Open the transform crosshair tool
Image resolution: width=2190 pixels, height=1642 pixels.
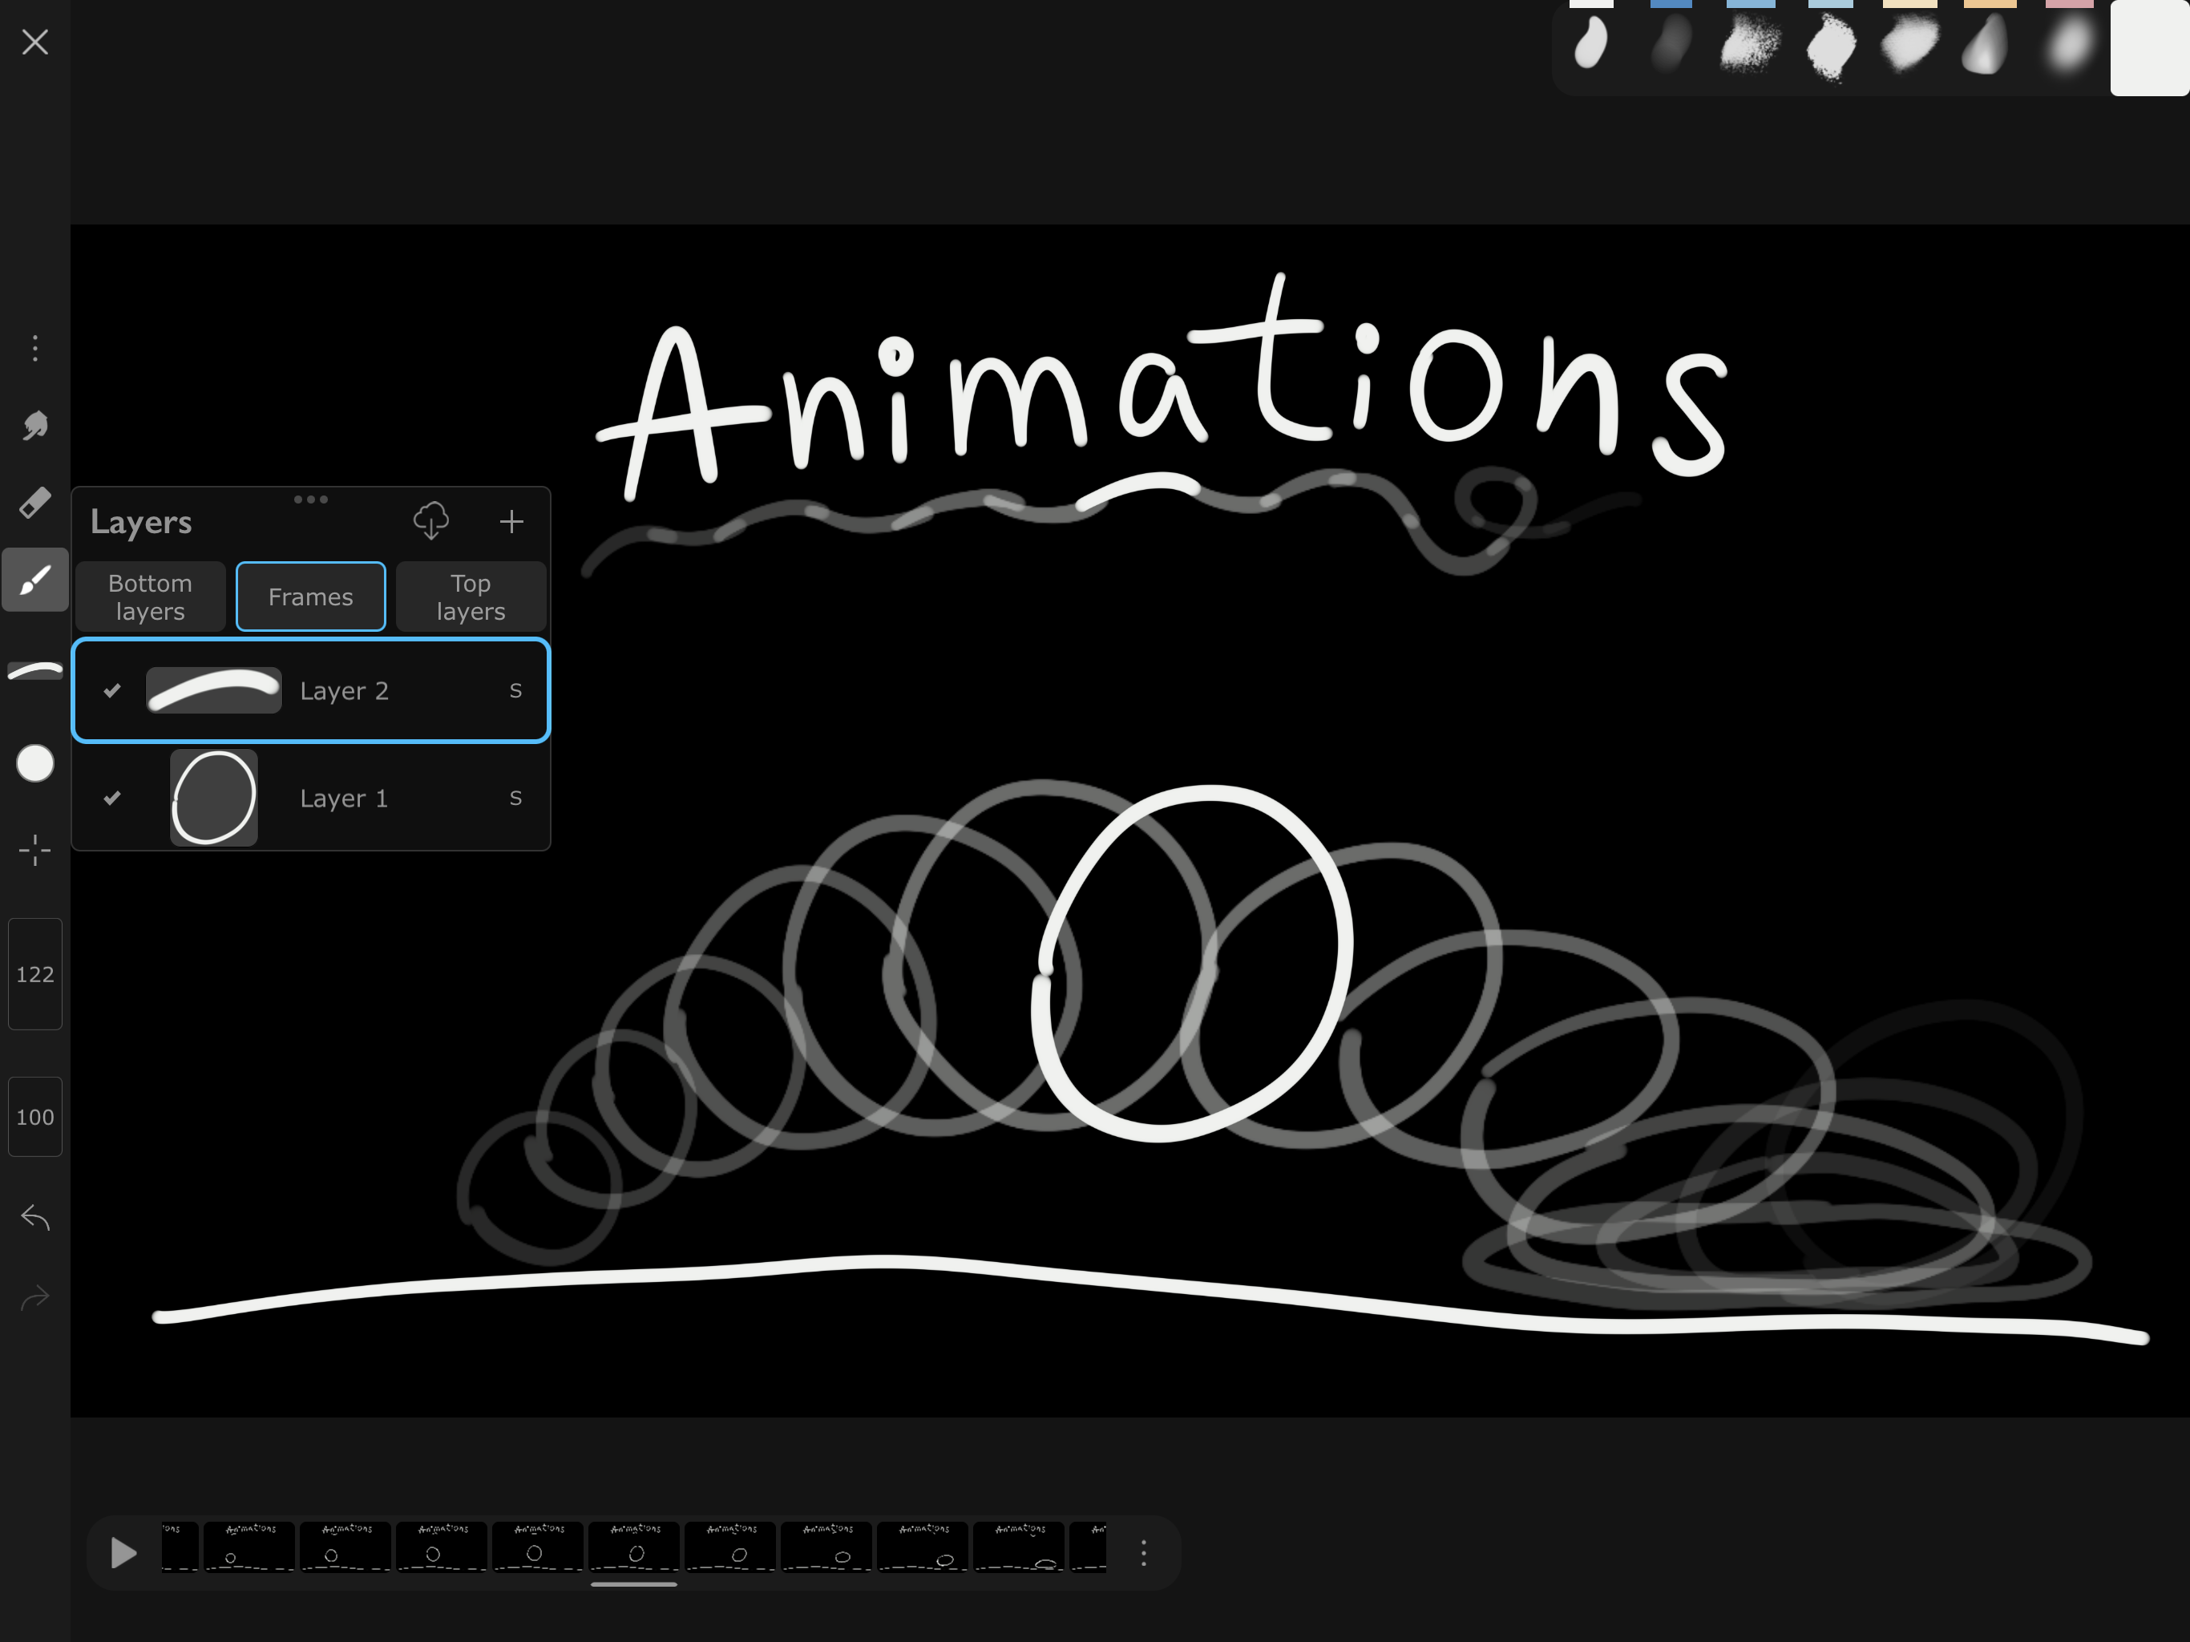[x=34, y=850]
